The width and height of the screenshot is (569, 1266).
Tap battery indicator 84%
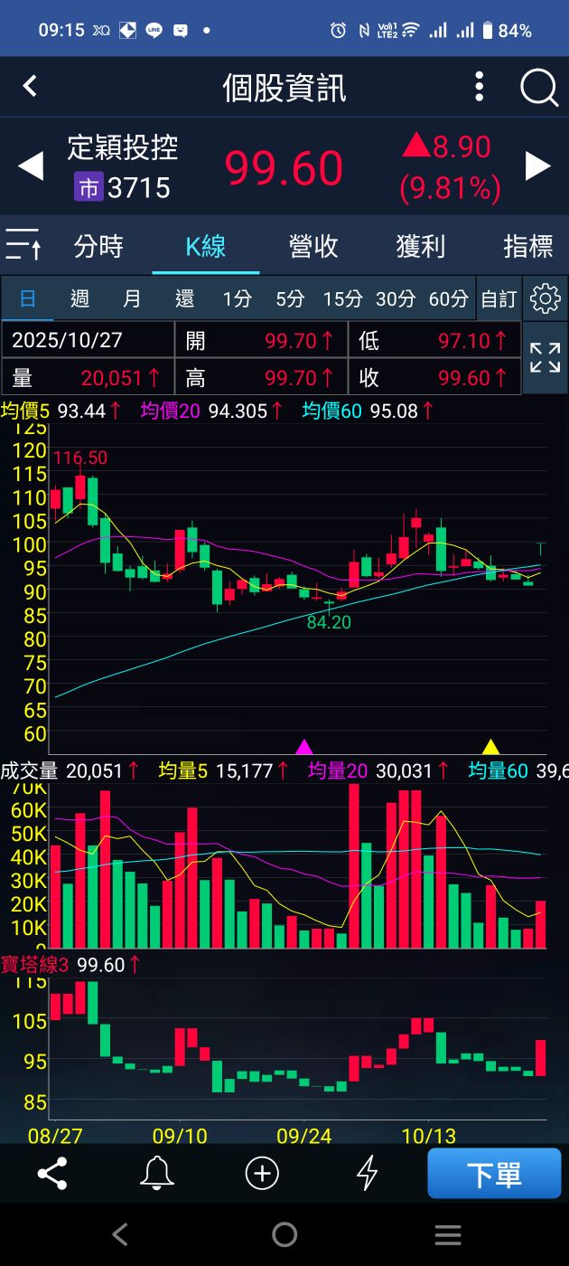tap(507, 30)
